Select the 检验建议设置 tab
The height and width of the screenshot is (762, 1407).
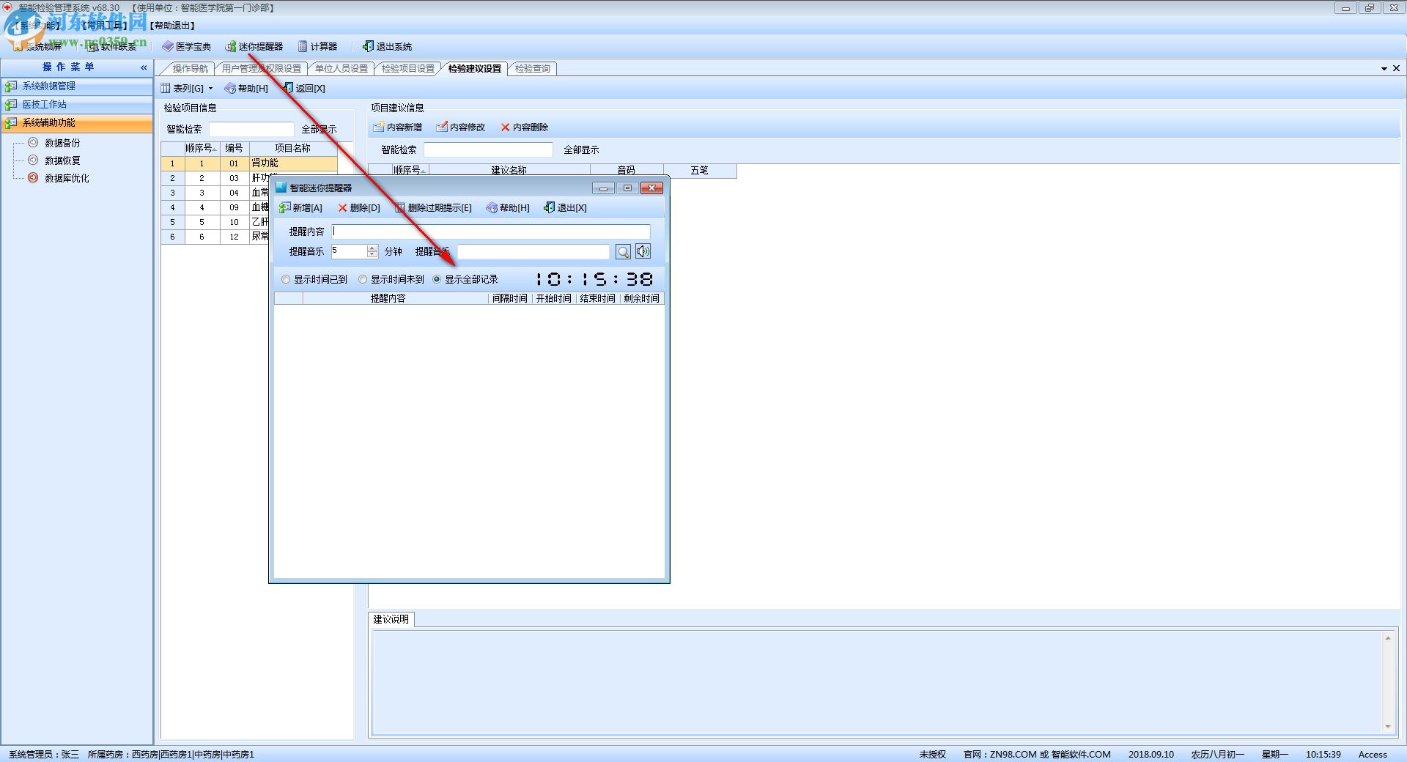pos(475,69)
